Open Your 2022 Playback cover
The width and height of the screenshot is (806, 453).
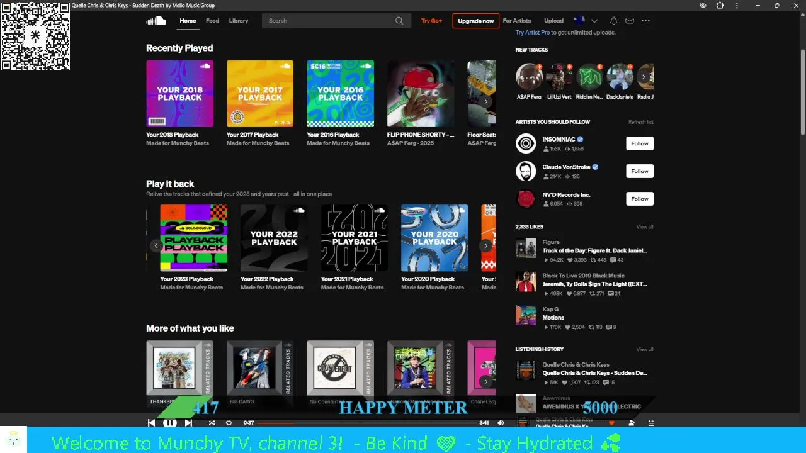click(274, 238)
